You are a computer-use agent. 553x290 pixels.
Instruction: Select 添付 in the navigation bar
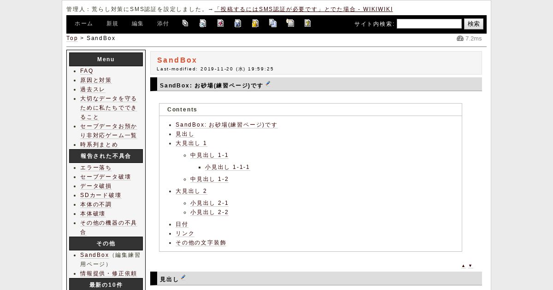pos(163,24)
